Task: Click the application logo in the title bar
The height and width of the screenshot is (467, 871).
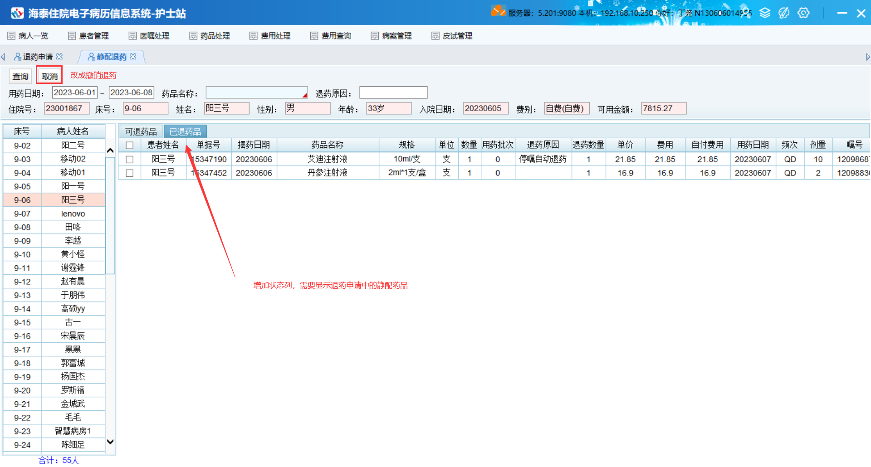Action: click(17, 13)
